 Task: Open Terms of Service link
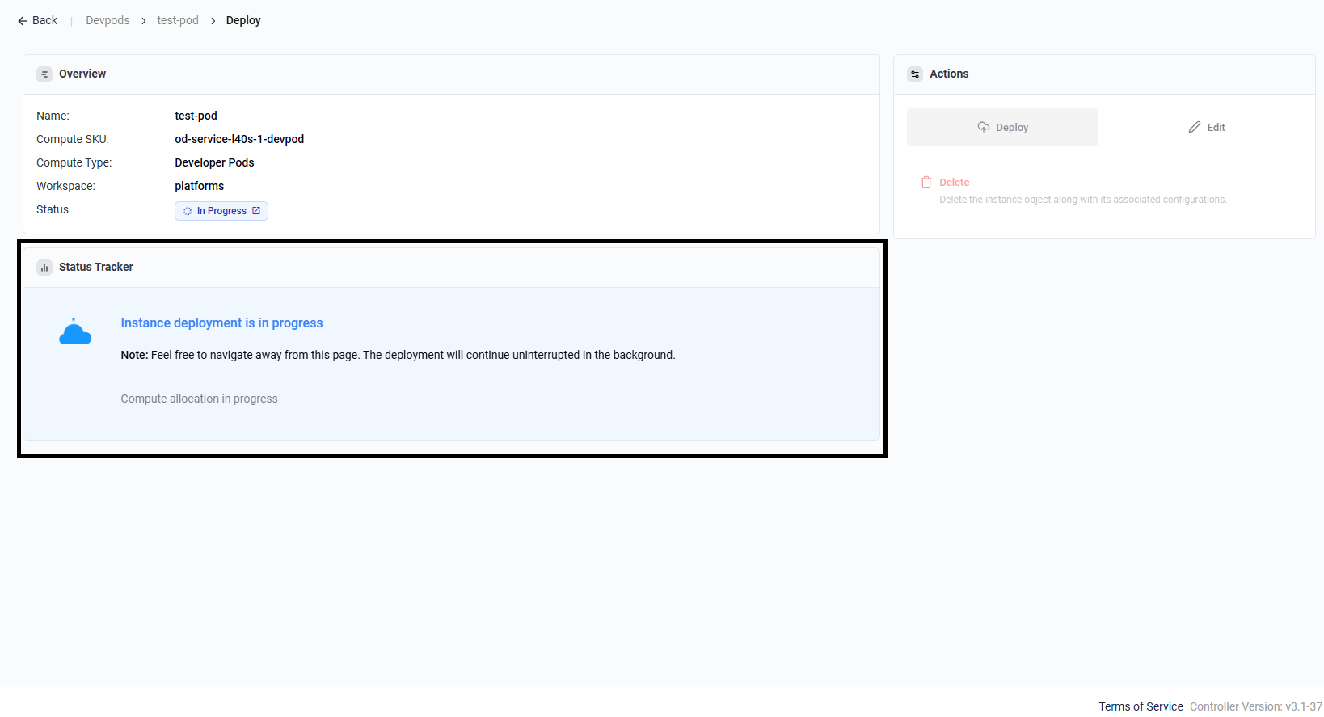click(x=1141, y=706)
